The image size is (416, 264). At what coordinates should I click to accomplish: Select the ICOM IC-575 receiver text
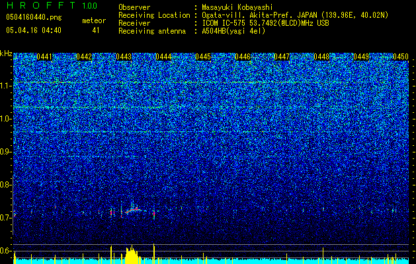(x=266, y=23)
